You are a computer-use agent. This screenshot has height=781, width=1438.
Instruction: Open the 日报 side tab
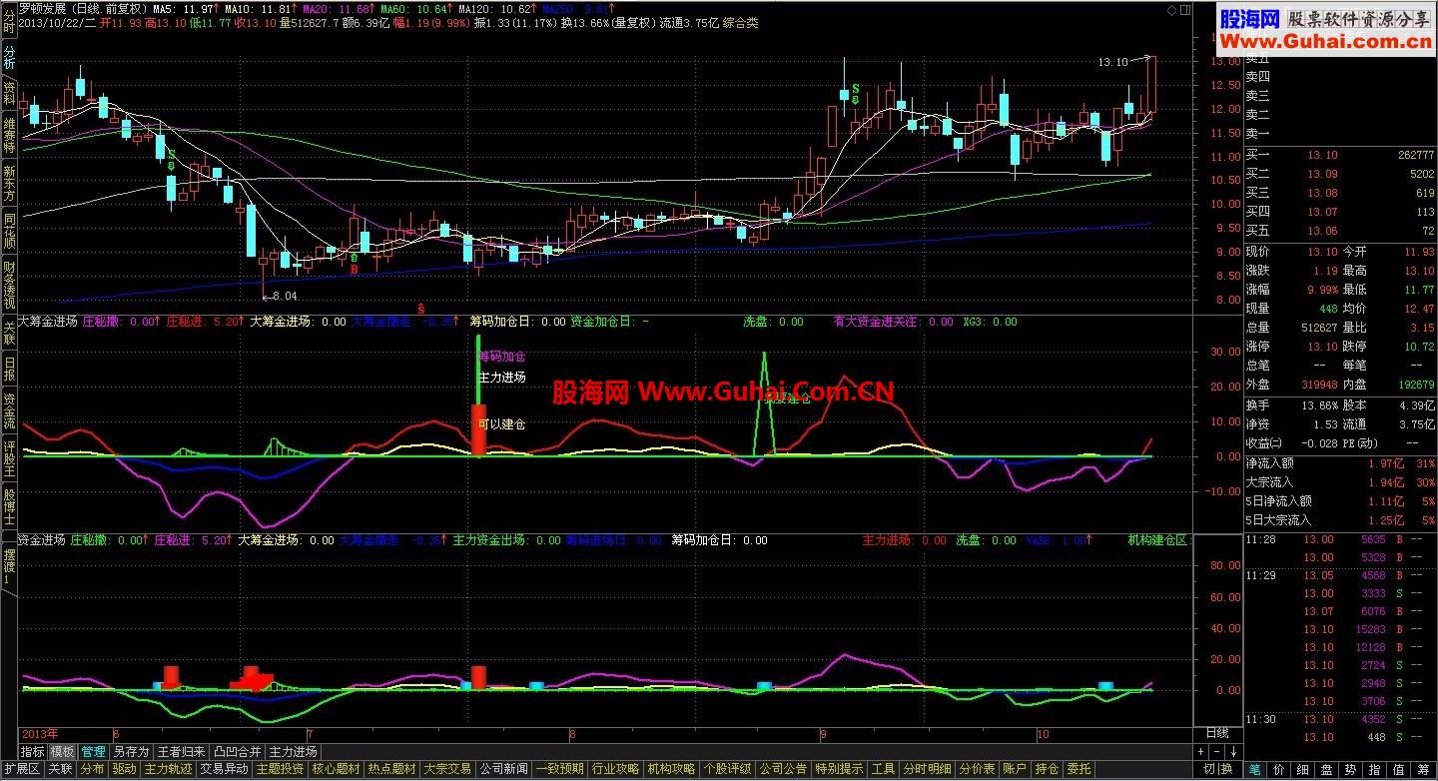[9, 369]
